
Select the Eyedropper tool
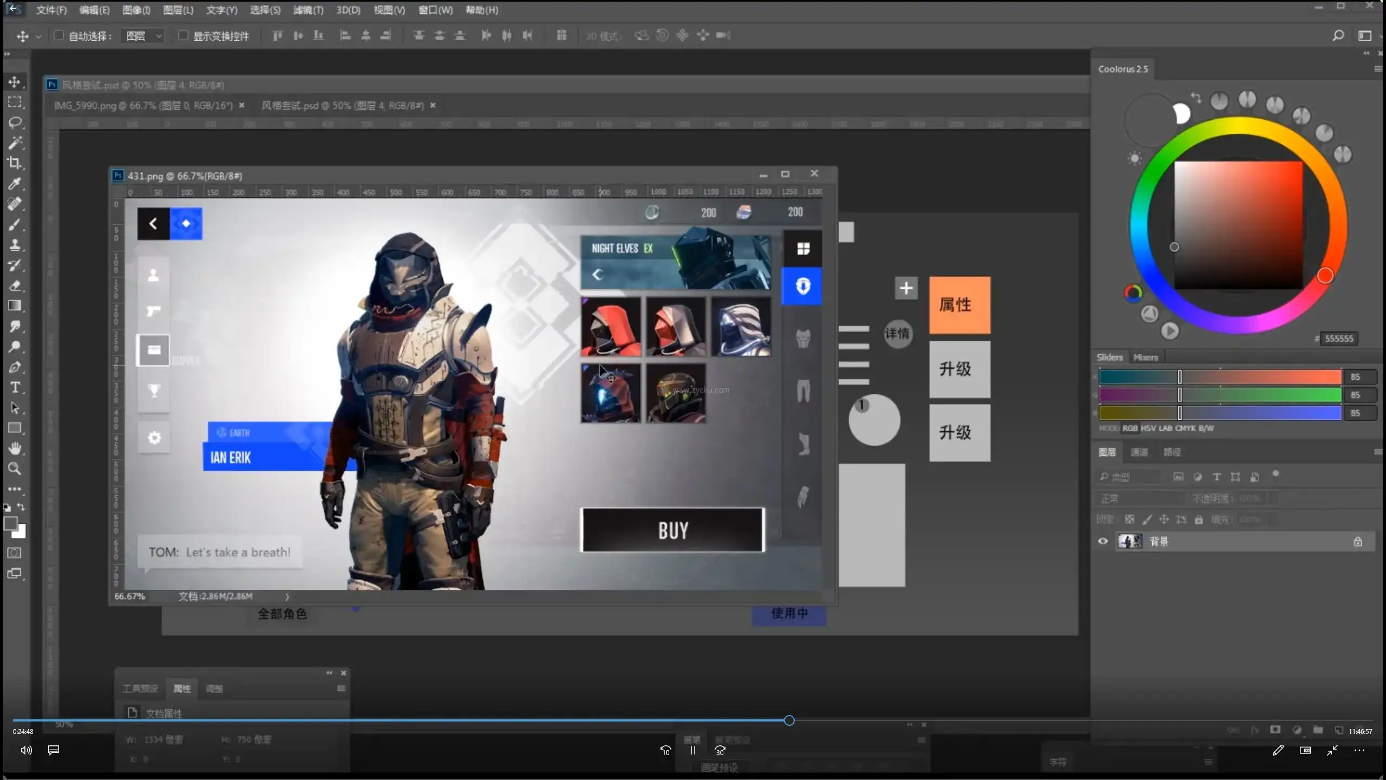point(15,184)
